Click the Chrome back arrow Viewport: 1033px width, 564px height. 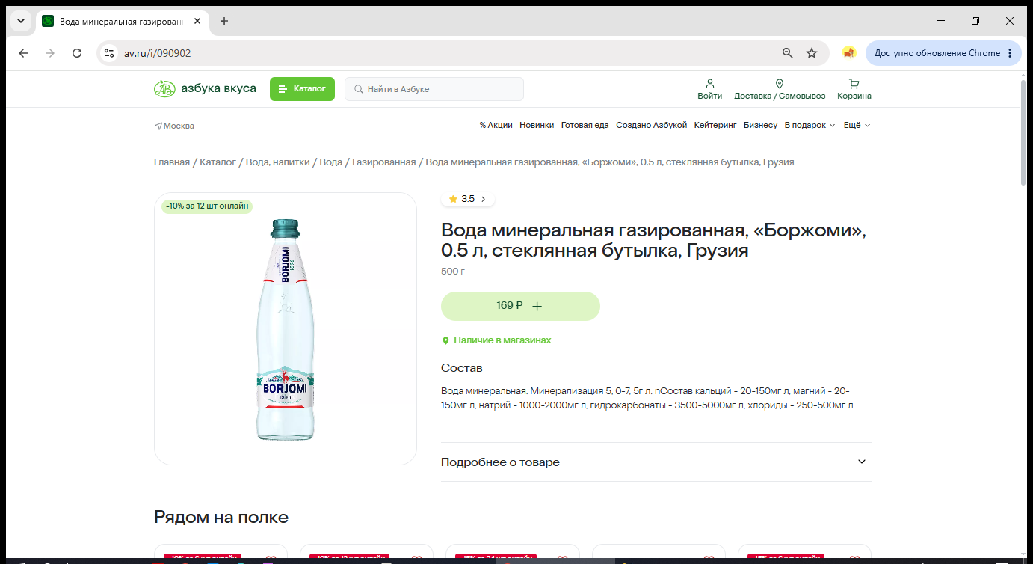(x=23, y=53)
